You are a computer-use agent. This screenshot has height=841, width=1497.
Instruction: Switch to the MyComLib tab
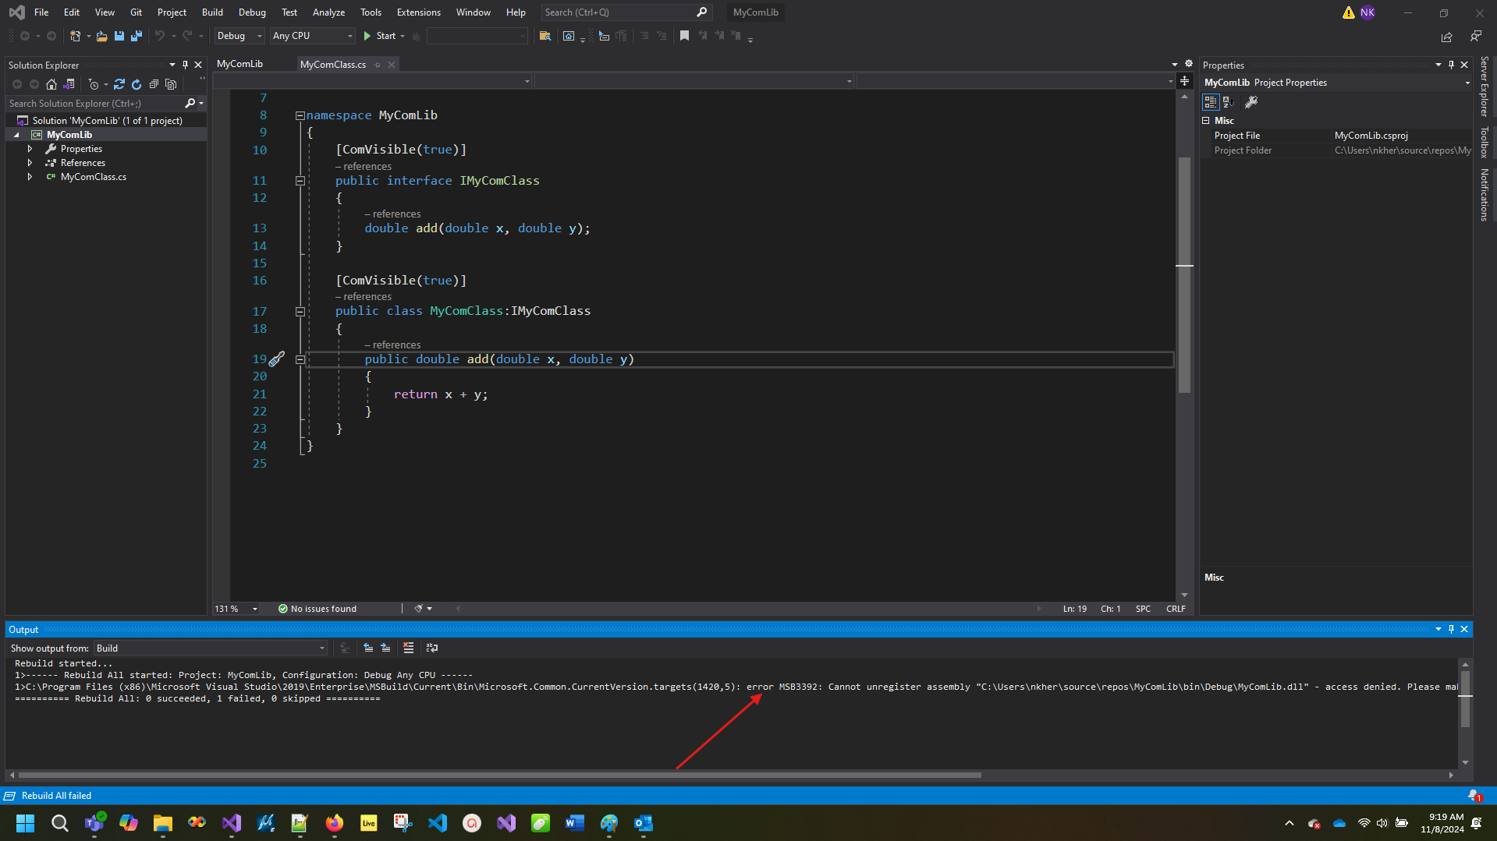[240, 64]
